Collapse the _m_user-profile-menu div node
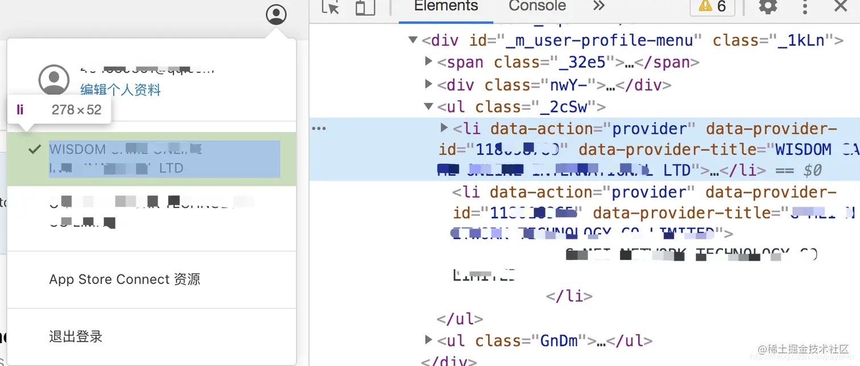860x366 pixels. (x=413, y=40)
